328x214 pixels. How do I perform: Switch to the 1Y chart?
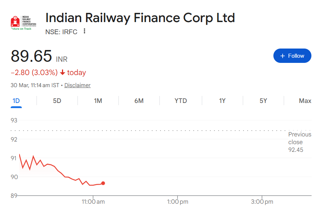(222, 100)
